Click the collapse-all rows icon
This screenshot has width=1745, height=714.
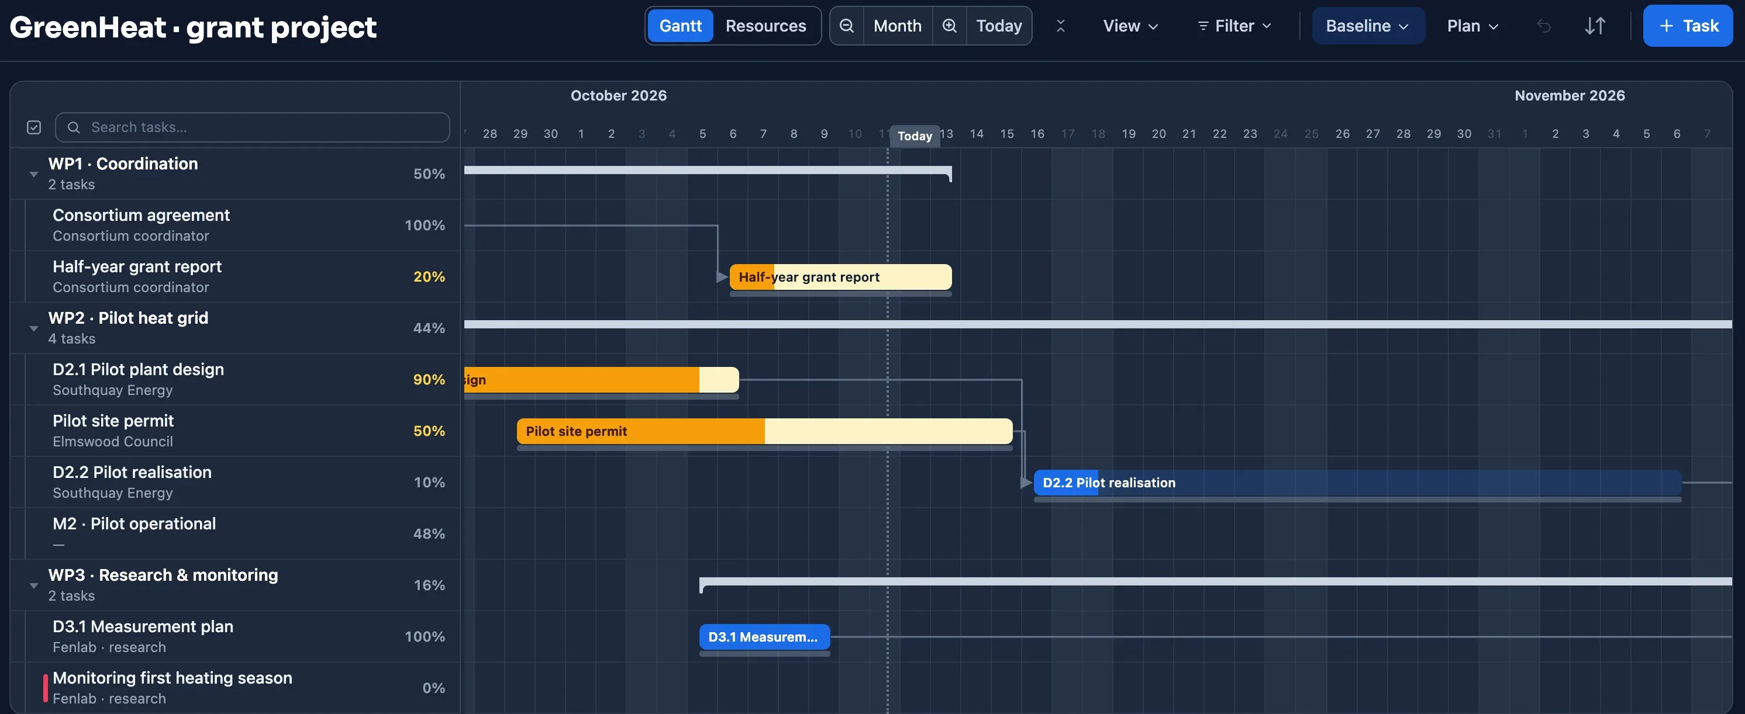[x=1060, y=26]
